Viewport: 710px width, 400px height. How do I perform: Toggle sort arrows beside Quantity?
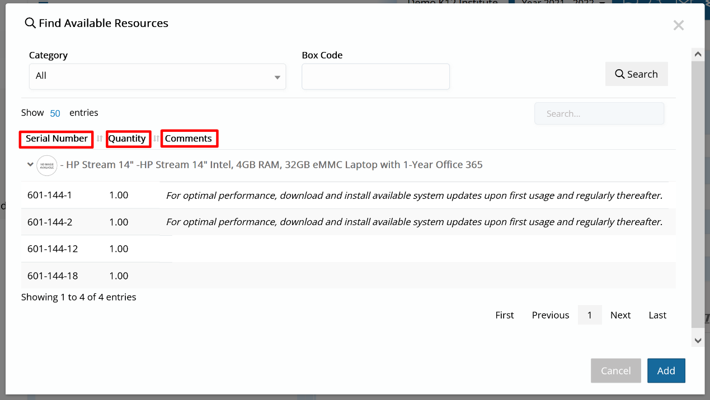pyautogui.click(x=156, y=139)
